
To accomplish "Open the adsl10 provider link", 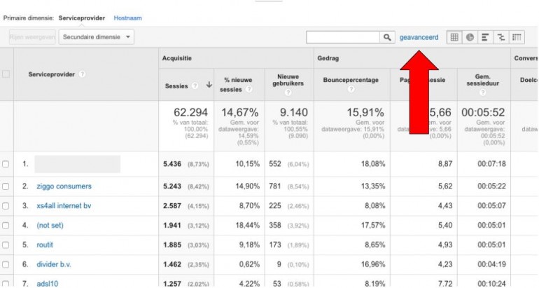I will [x=48, y=284].
